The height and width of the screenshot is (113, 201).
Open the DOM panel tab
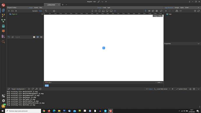187,8
